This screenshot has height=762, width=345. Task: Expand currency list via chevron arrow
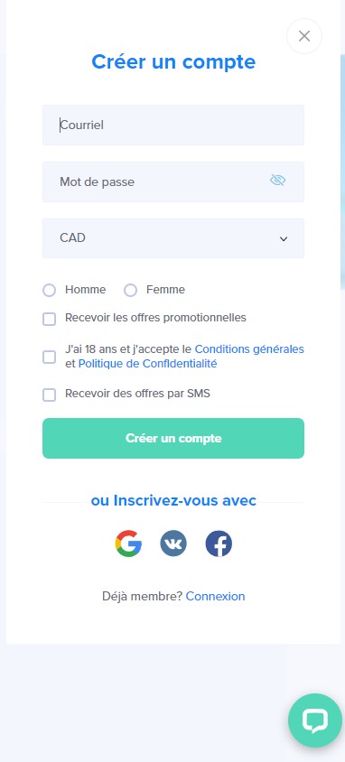(284, 238)
